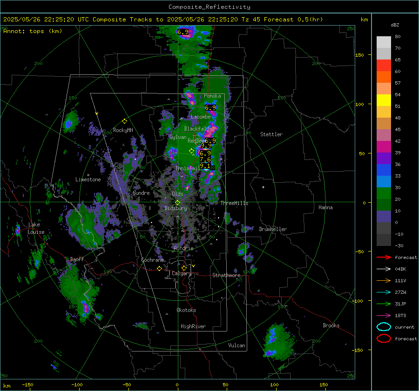Click the red forecast ellipse icon

click(x=384, y=338)
